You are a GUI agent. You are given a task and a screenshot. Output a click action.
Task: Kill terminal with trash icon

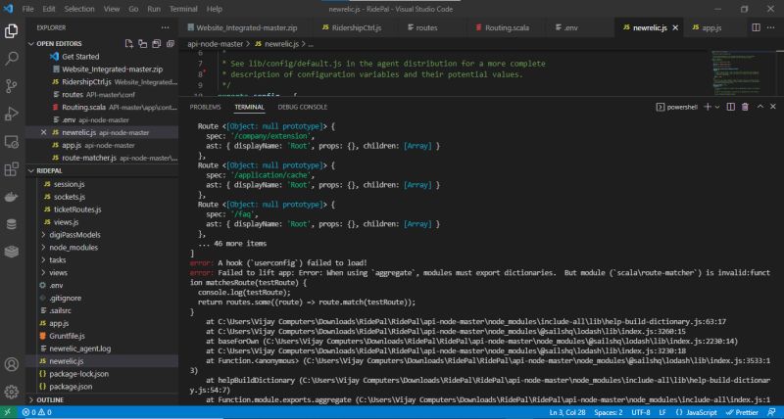click(745, 107)
